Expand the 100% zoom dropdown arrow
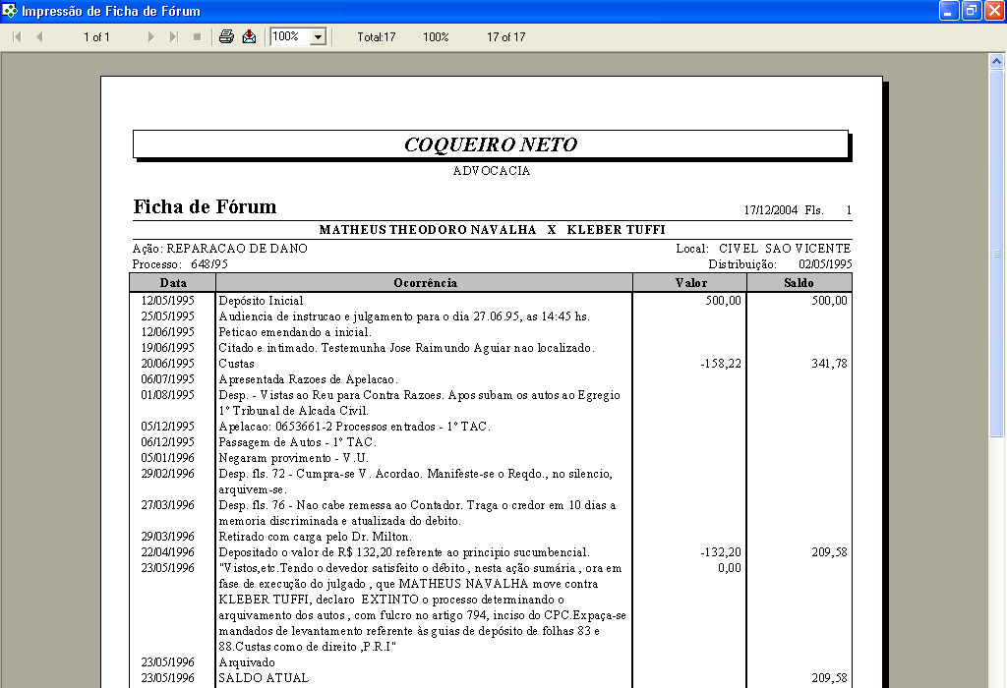 318,37
